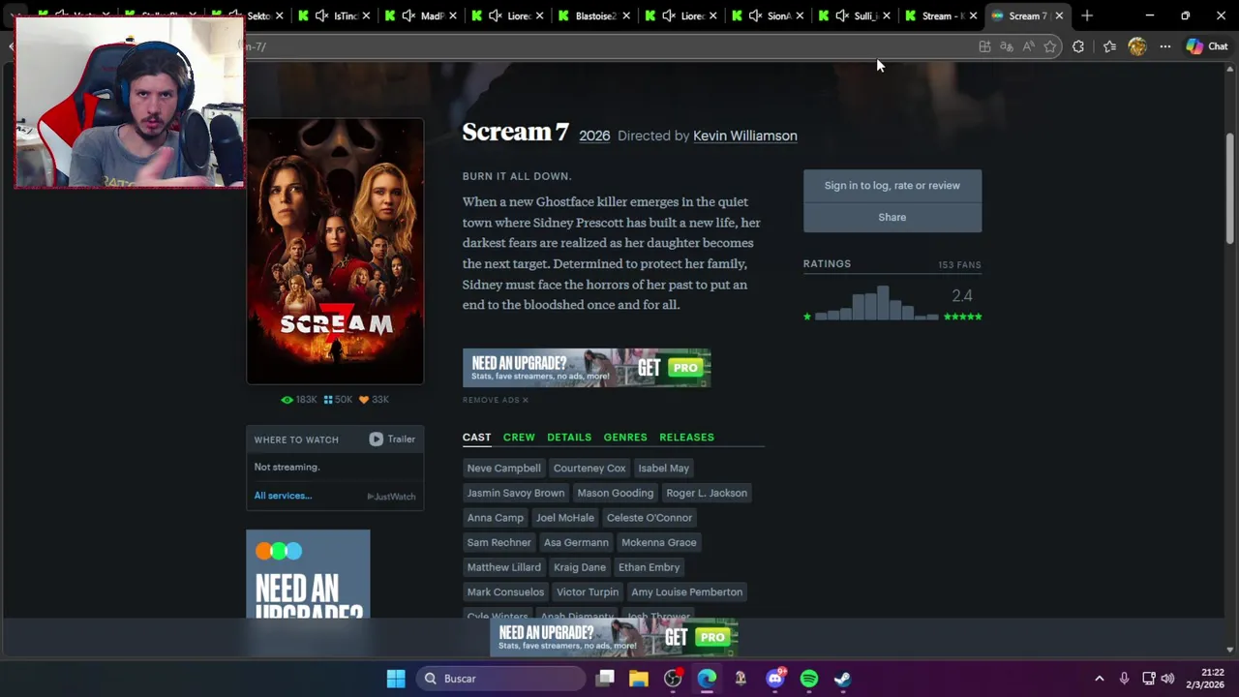This screenshot has width=1239, height=697.
Task: Unmute the MadP tab audio
Action: pos(409,15)
